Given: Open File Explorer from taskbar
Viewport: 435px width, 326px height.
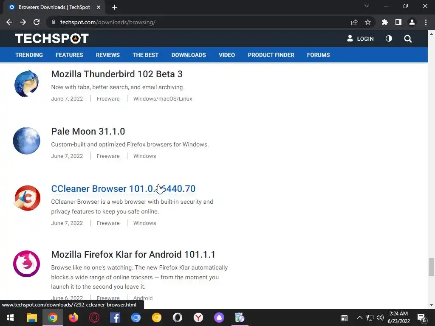Looking at the screenshot, I should (31, 318).
